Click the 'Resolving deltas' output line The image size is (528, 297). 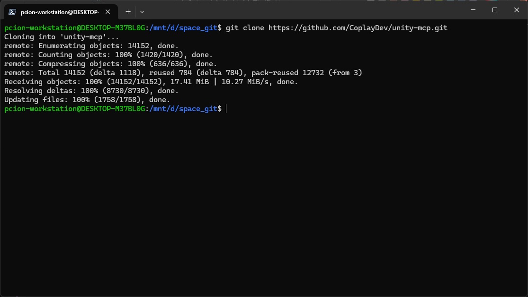pyautogui.click(x=91, y=91)
